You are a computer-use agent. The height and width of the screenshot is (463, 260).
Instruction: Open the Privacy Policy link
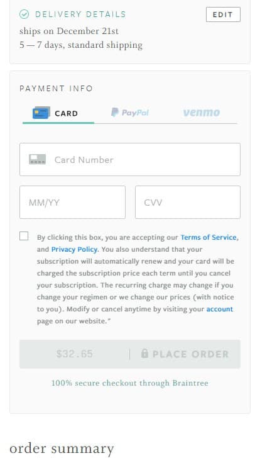tap(74, 250)
